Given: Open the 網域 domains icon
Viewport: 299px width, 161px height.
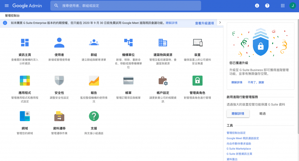Looking at the screenshot, I should pyautogui.click(x=25, y=116).
